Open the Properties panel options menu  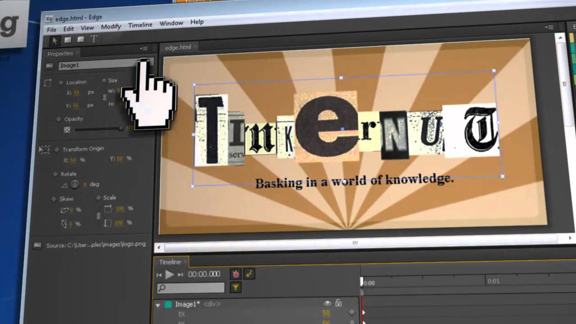point(144,49)
